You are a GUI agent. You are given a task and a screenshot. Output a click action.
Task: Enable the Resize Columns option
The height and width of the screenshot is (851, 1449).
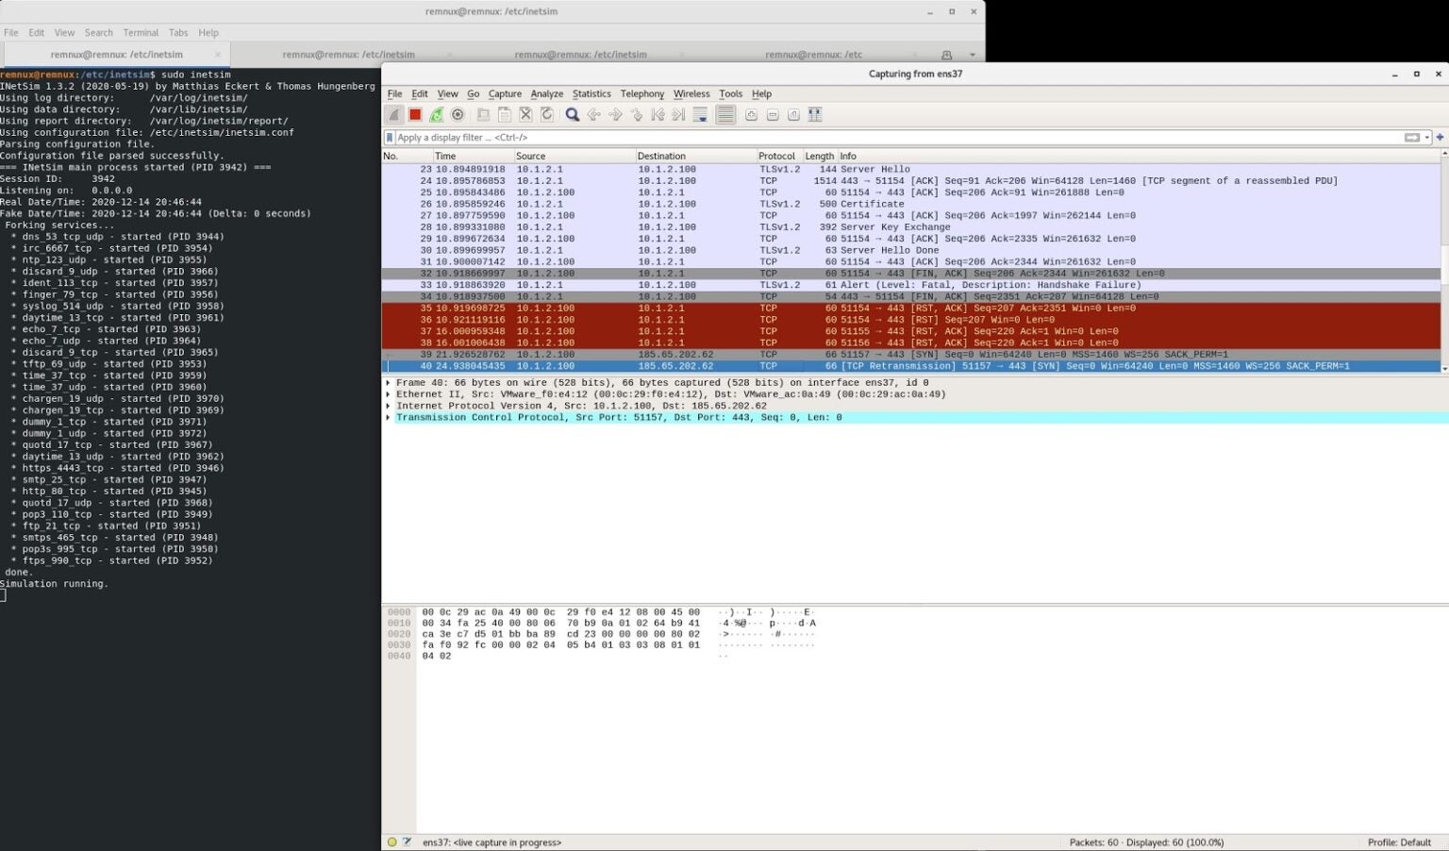pos(814,114)
